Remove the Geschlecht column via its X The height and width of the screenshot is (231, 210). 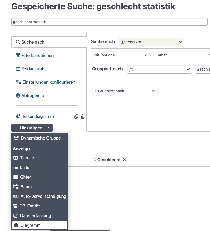click(x=124, y=160)
